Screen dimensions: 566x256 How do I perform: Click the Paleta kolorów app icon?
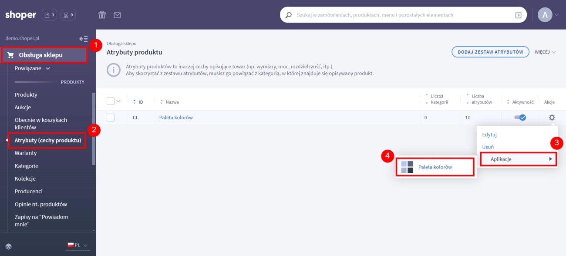[407, 167]
